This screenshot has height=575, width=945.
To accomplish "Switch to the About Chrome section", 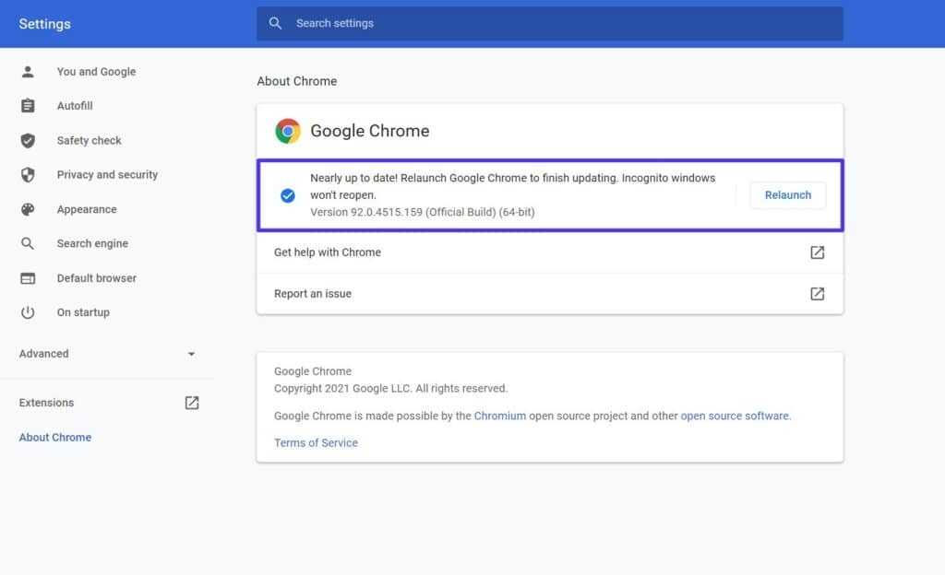I will 54,437.
